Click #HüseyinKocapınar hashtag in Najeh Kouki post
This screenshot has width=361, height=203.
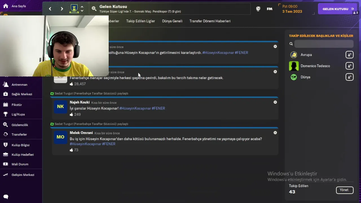135,108
